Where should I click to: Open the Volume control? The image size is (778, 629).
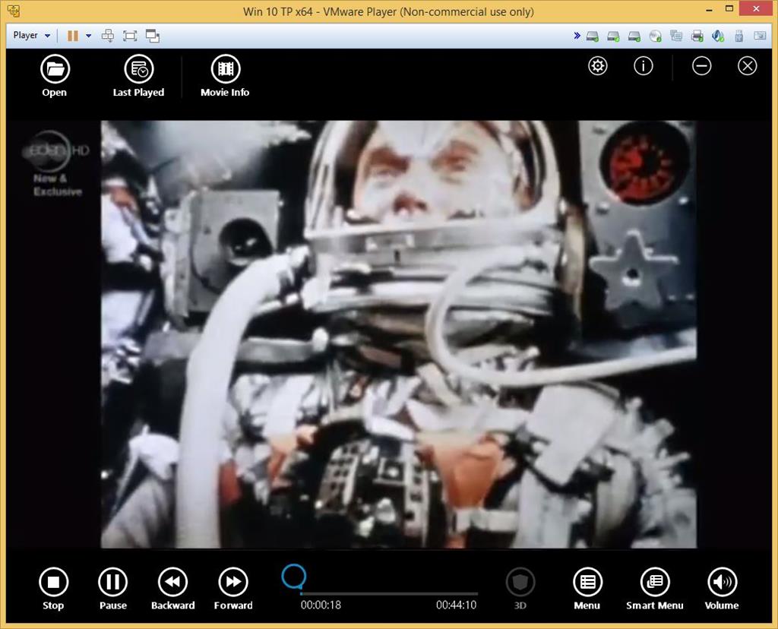pos(722,589)
